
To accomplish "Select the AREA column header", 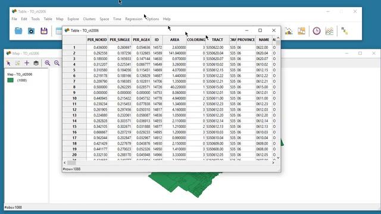I will click(174, 40).
